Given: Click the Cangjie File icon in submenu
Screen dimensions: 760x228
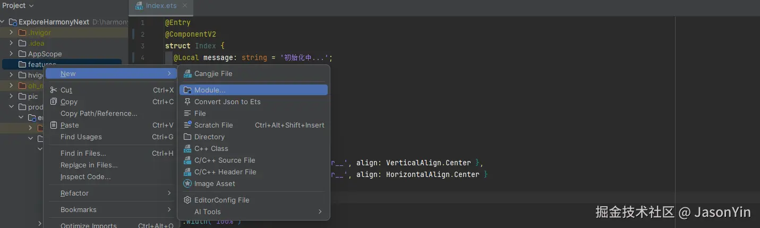Looking at the screenshot, I should [187, 74].
